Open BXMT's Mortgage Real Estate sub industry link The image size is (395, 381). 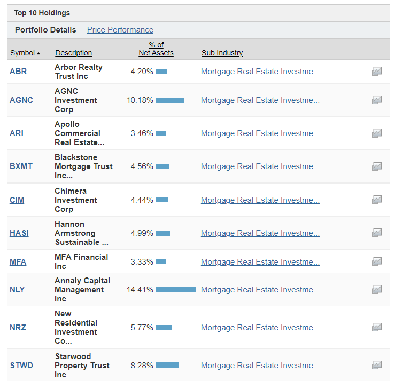tap(260, 166)
